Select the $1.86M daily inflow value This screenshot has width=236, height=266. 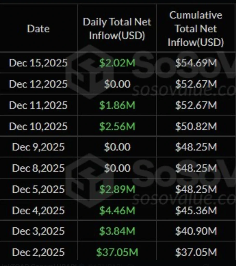[x=117, y=105]
